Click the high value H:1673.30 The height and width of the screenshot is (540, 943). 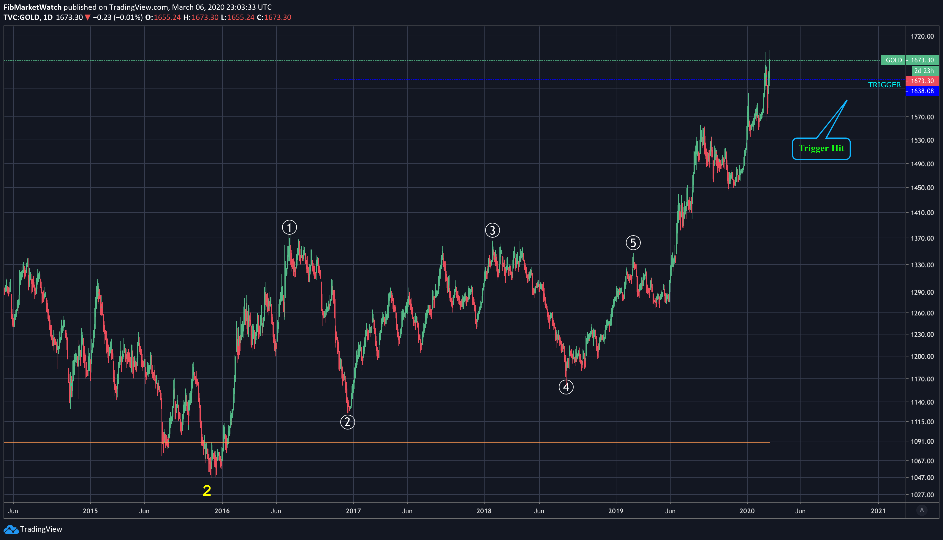(x=201, y=18)
